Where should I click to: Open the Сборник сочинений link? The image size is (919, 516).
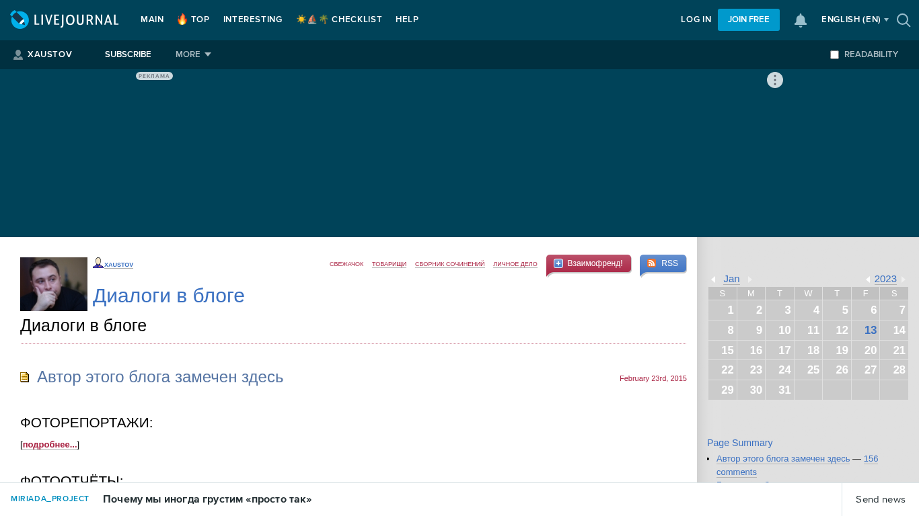tap(449, 264)
